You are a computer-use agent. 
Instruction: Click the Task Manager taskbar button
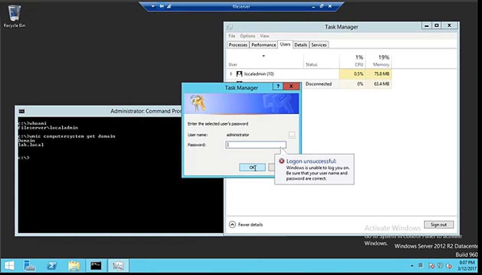pyautogui.click(x=118, y=265)
